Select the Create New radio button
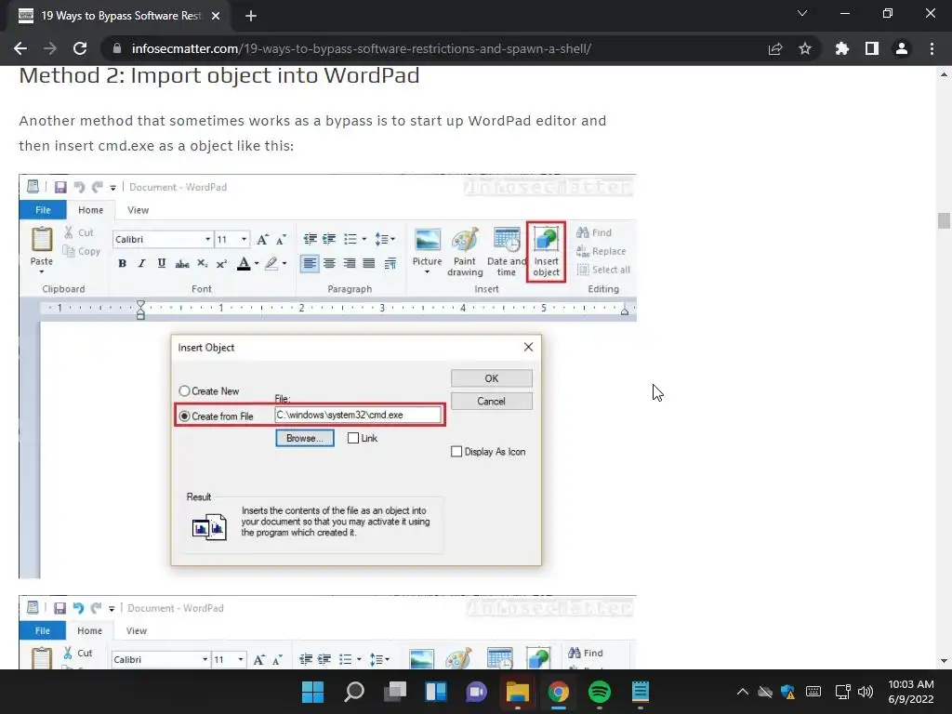This screenshot has width=952, height=714. coord(184,391)
